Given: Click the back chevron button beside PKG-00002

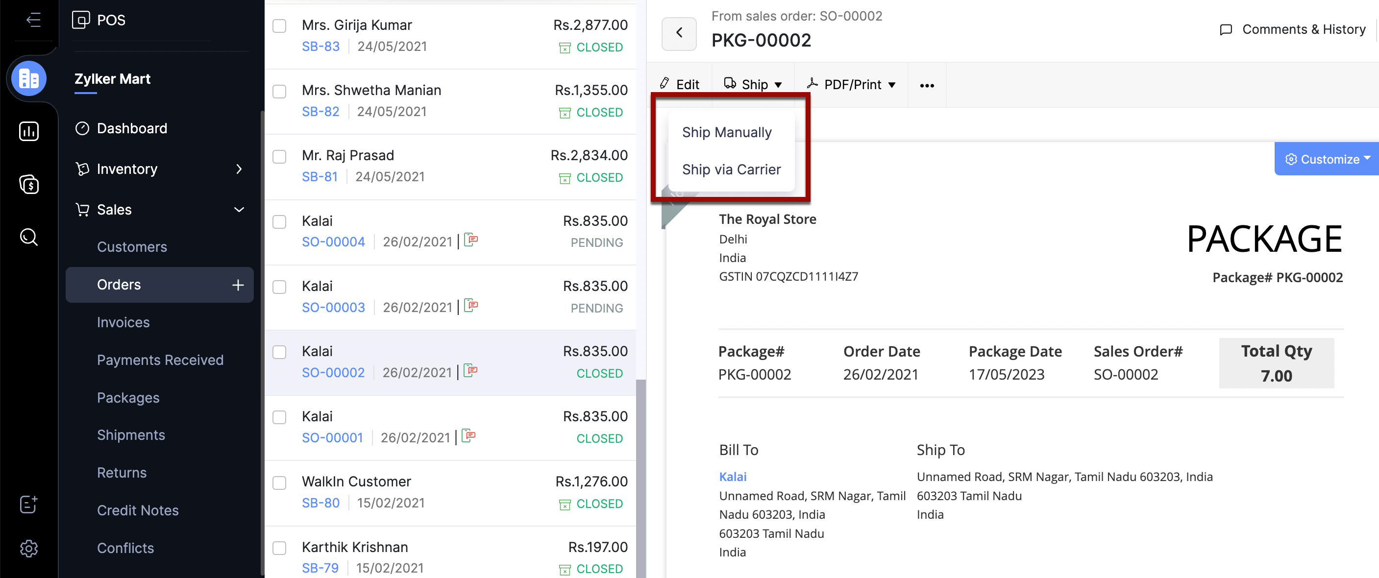Looking at the screenshot, I should (679, 33).
